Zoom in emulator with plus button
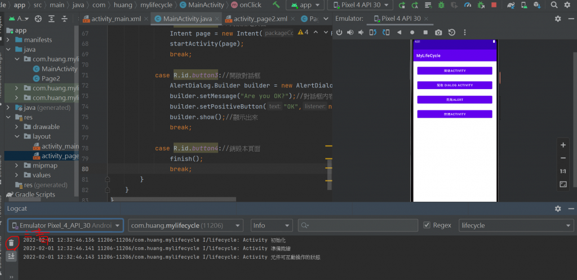This screenshot has width=577, height=280. point(563,145)
